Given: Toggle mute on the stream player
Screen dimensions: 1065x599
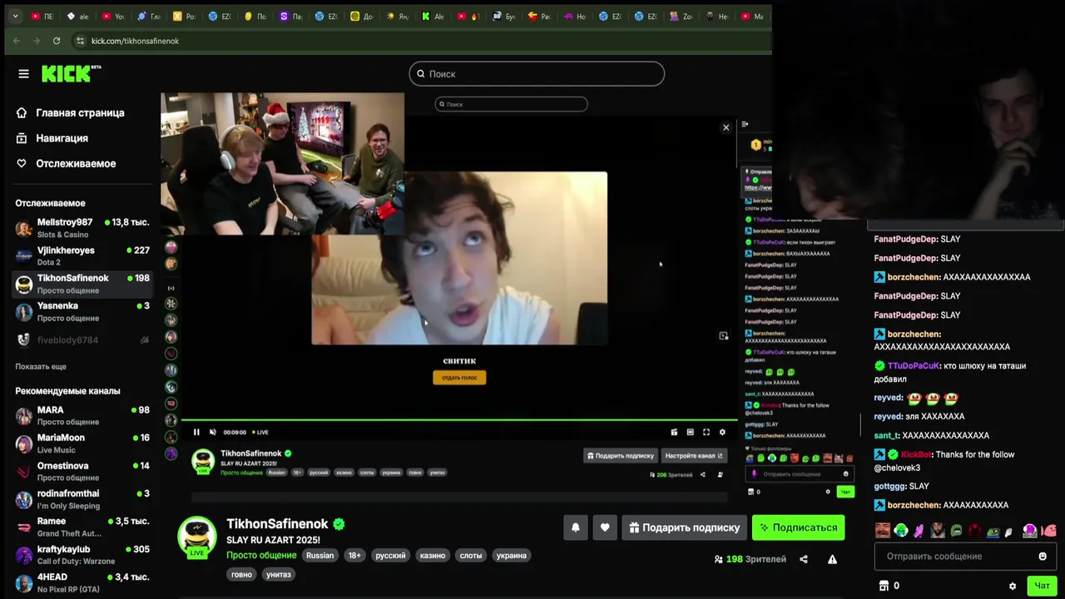Looking at the screenshot, I should (x=212, y=432).
